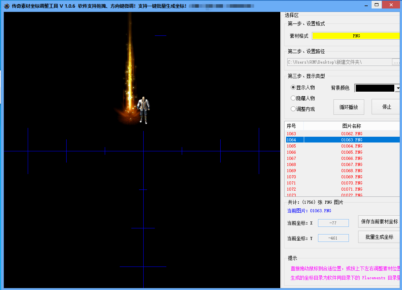Click 批量生成坐标 button
The height and width of the screenshot is (290, 402).
[x=380, y=237]
